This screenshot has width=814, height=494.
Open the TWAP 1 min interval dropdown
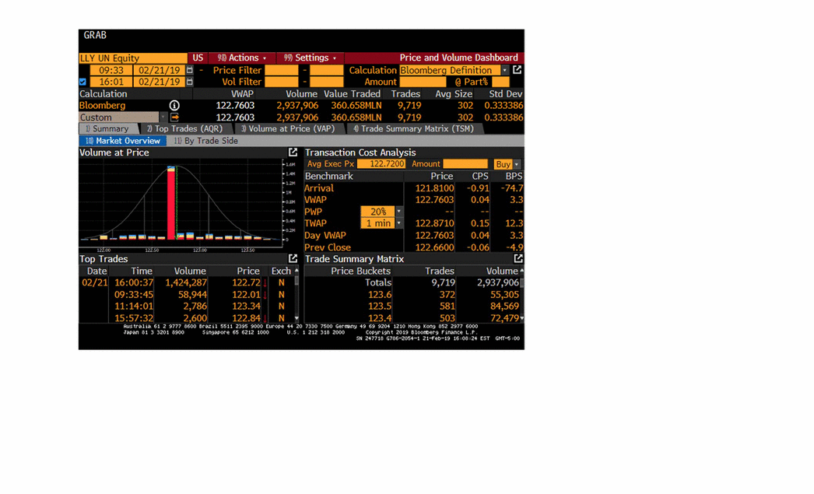(399, 223)
